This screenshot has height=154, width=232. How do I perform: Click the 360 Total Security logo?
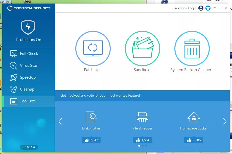click(29, 8)
